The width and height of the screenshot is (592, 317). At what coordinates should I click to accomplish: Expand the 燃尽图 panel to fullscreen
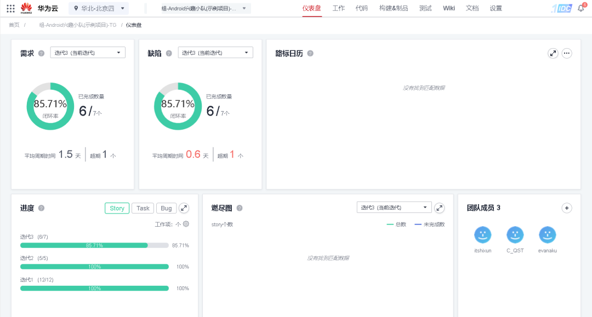coord(440,208)
